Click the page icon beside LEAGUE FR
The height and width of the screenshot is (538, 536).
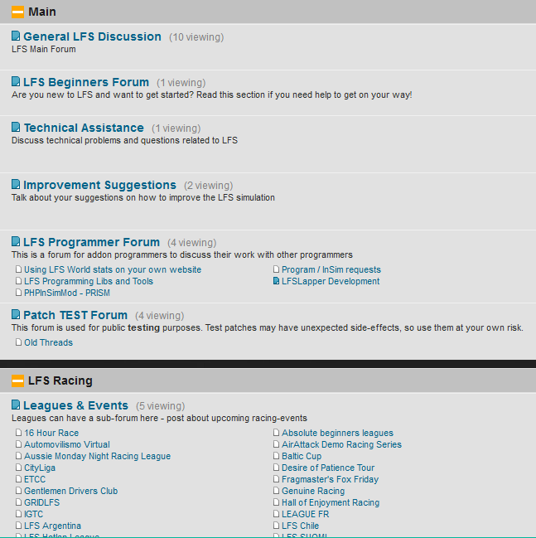pos(276,514)
